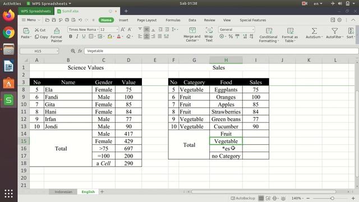Click the Open file folder icon
The image size is (359, 202).
click(47, 20)
